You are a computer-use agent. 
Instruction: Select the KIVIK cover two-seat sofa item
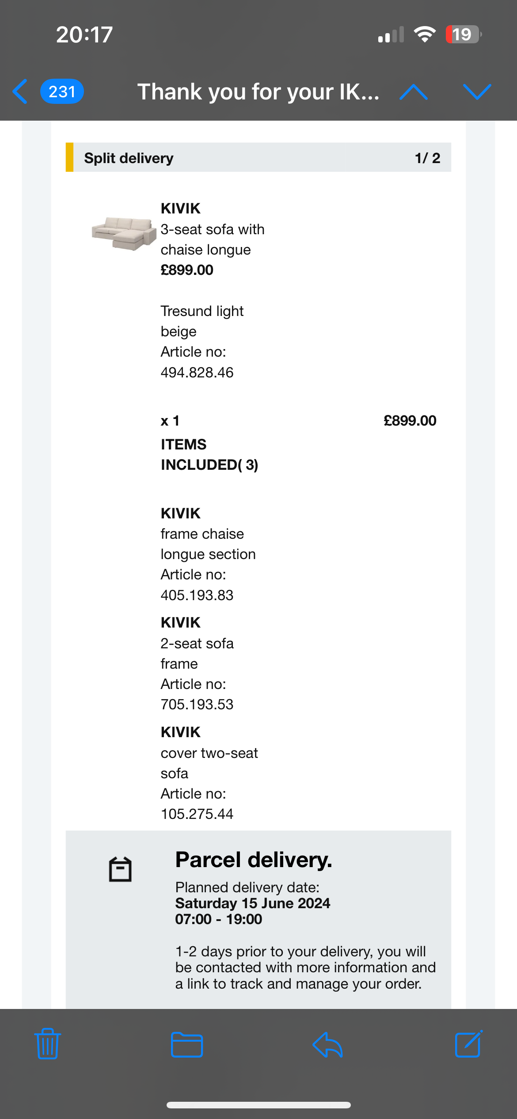(209, 773)
